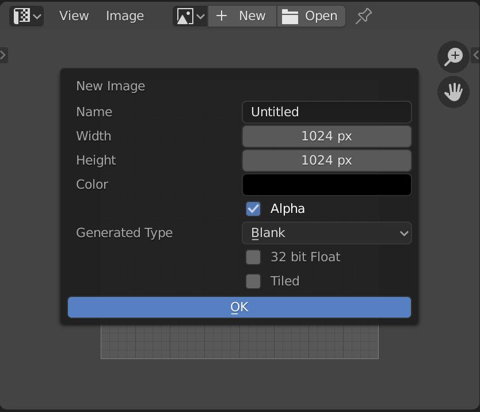This screenshot has width=480, height=412.
Task: Open the Image menu
Action: 125,16
